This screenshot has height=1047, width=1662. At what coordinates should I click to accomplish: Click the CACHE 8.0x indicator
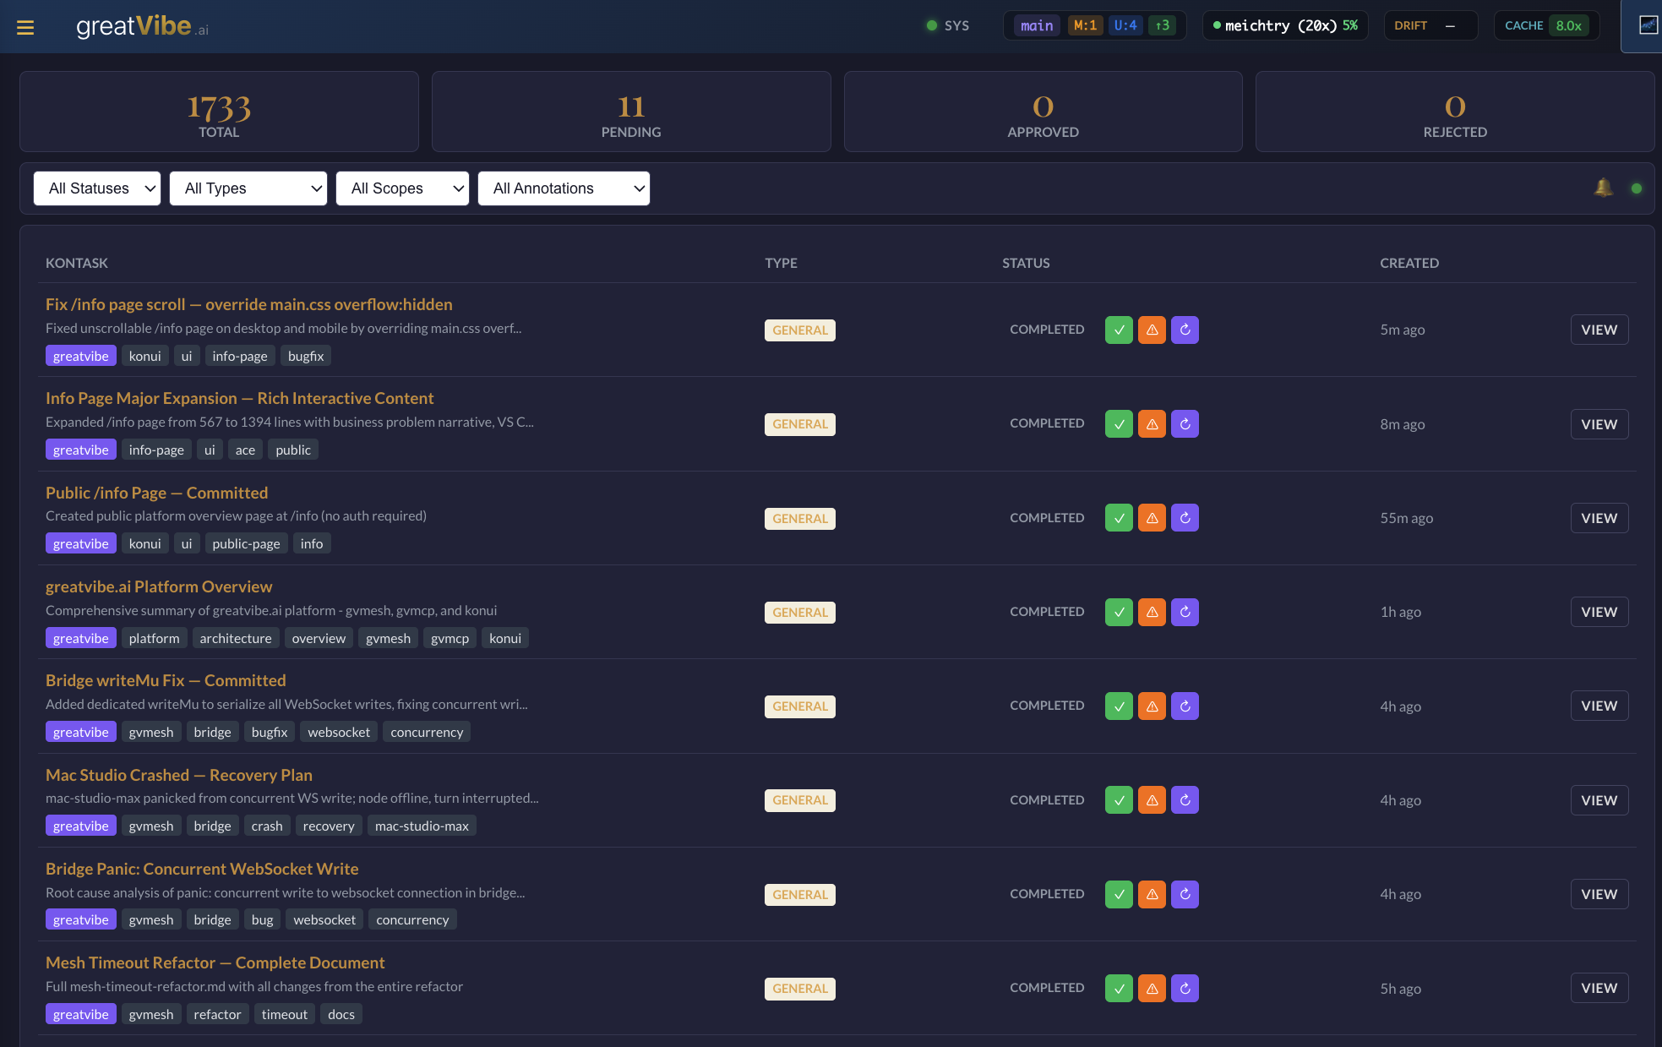click(1545, 25)
